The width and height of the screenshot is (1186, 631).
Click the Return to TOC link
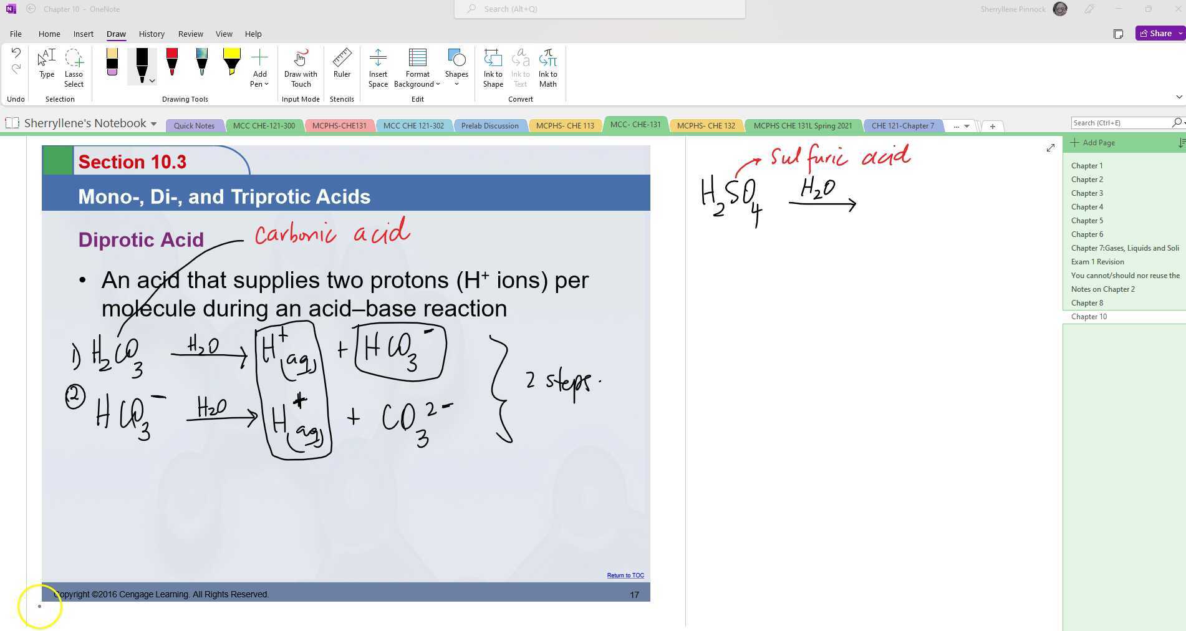click(624, 575)
